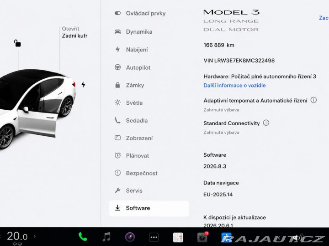This screenshot has height=246, width=329.
Task: Click the seat icon beside Sedadla
Action: [x=117, y=120]
